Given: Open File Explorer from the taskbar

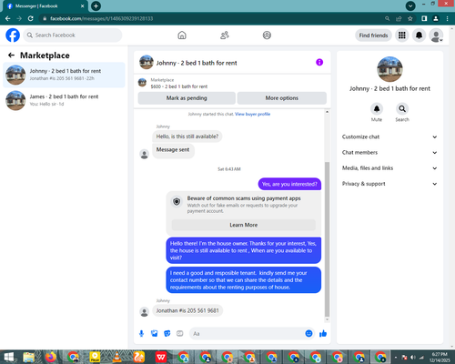Looking at the screenshot, I should (x=29, y=357).
